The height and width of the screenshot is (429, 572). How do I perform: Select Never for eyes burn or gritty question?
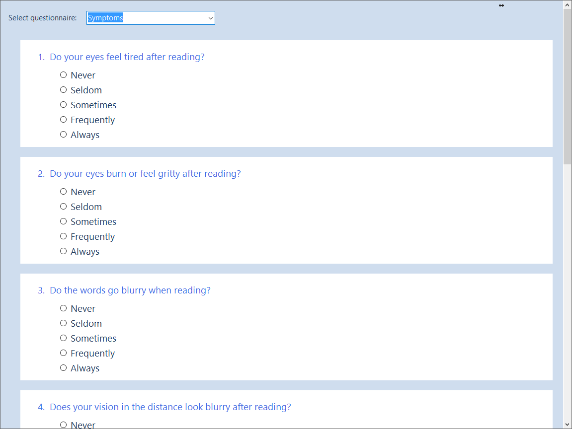(x=63, y=192)
